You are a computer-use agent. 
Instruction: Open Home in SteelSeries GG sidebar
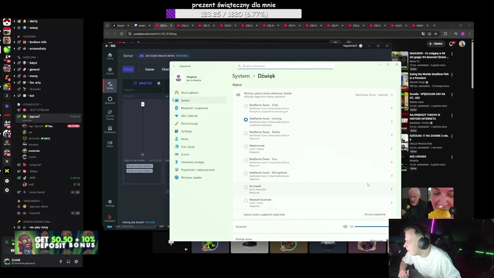pos(110,56)
